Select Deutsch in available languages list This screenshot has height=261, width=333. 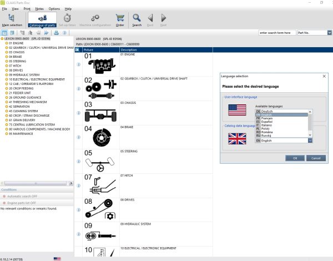[281, 111]
